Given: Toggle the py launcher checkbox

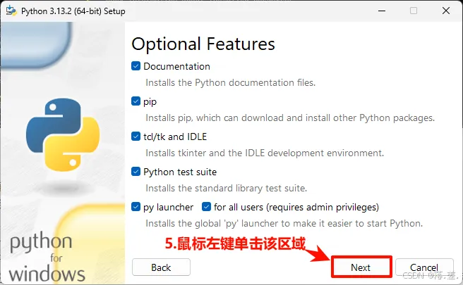Looking at the screenshot, I should click(x=136, y=207).
